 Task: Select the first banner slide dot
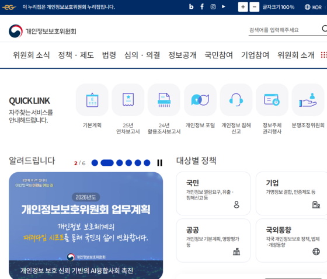95,163
